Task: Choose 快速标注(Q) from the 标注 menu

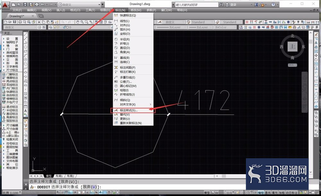Action: [x=133, y=15]
